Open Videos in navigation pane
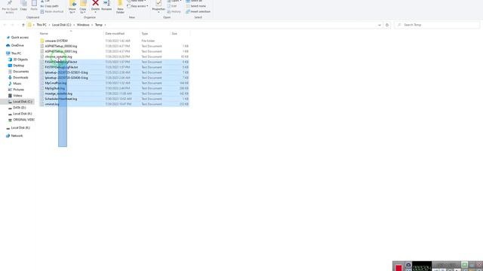 click(15, 96)
